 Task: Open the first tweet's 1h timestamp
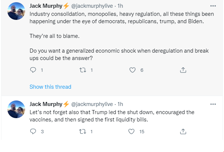(x=120, y=6)
